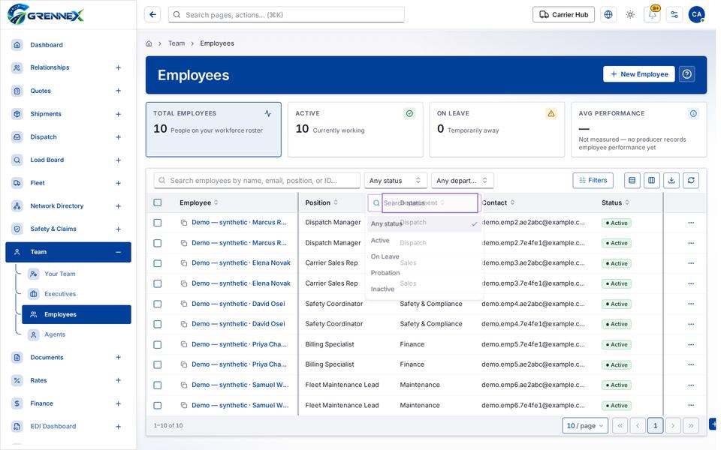Open the preferences sliders icon in top bar
This screenshot has height=450, width=721.
point(674,15)
